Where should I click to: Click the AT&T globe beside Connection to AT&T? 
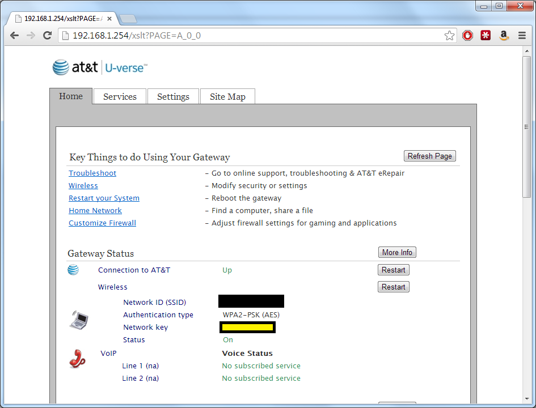coord(73,270)
